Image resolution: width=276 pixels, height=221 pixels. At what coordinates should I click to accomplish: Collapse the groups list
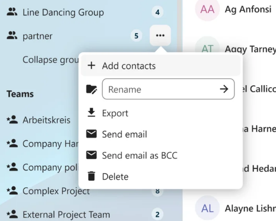50,60
